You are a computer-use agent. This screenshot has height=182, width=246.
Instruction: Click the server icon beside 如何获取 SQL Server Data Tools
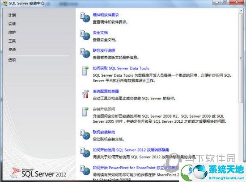click(85, 71)
